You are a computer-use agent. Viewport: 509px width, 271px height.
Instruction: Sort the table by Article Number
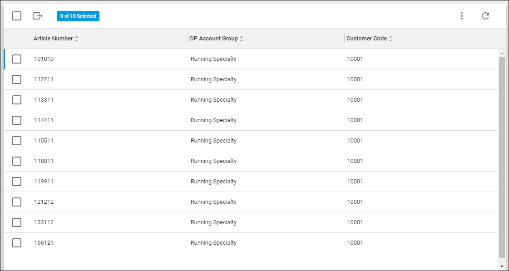point(54,38)
